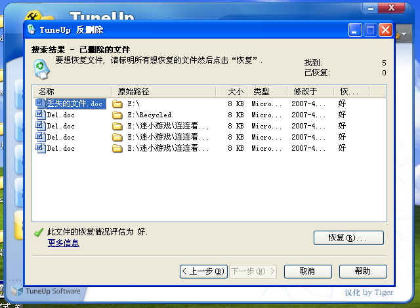Viewport: 420px width, 308px height.
Task: Close the background TuneUp window
Action: point(391,8)
